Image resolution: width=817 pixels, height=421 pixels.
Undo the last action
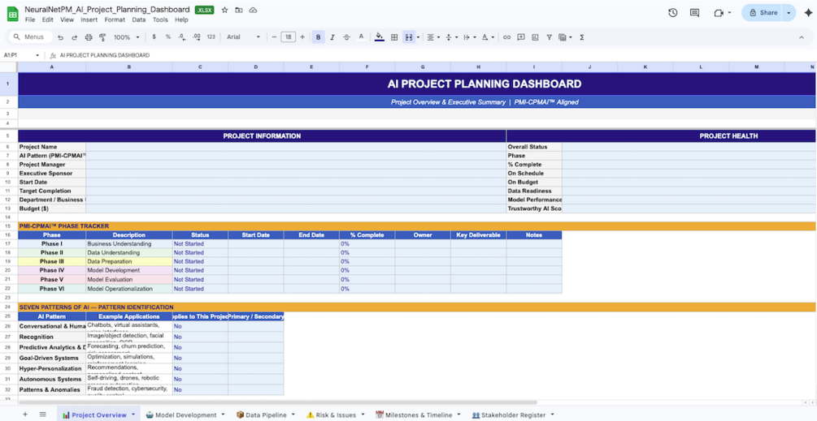coord(61,37)
